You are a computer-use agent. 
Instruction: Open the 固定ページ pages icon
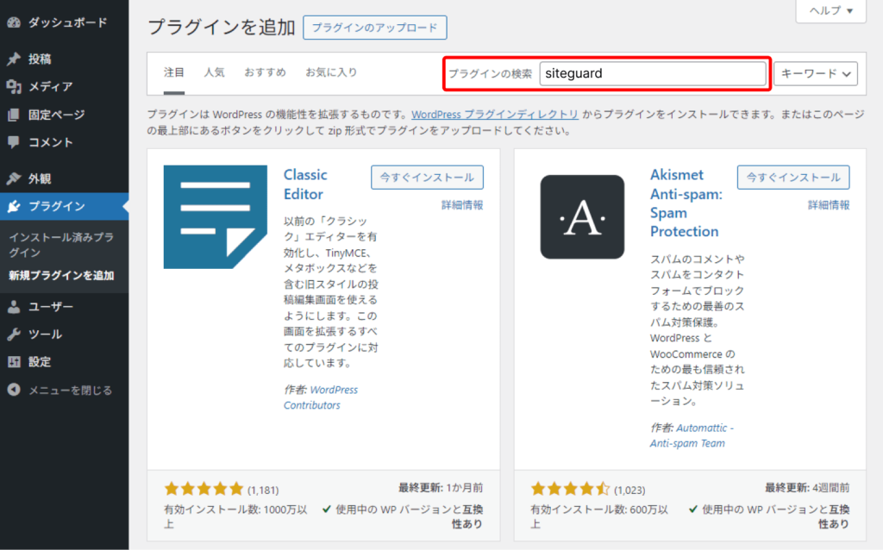click(x=12, y=114)
